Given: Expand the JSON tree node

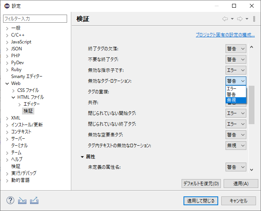Looking at the screenshot, I should pos(7,49).
